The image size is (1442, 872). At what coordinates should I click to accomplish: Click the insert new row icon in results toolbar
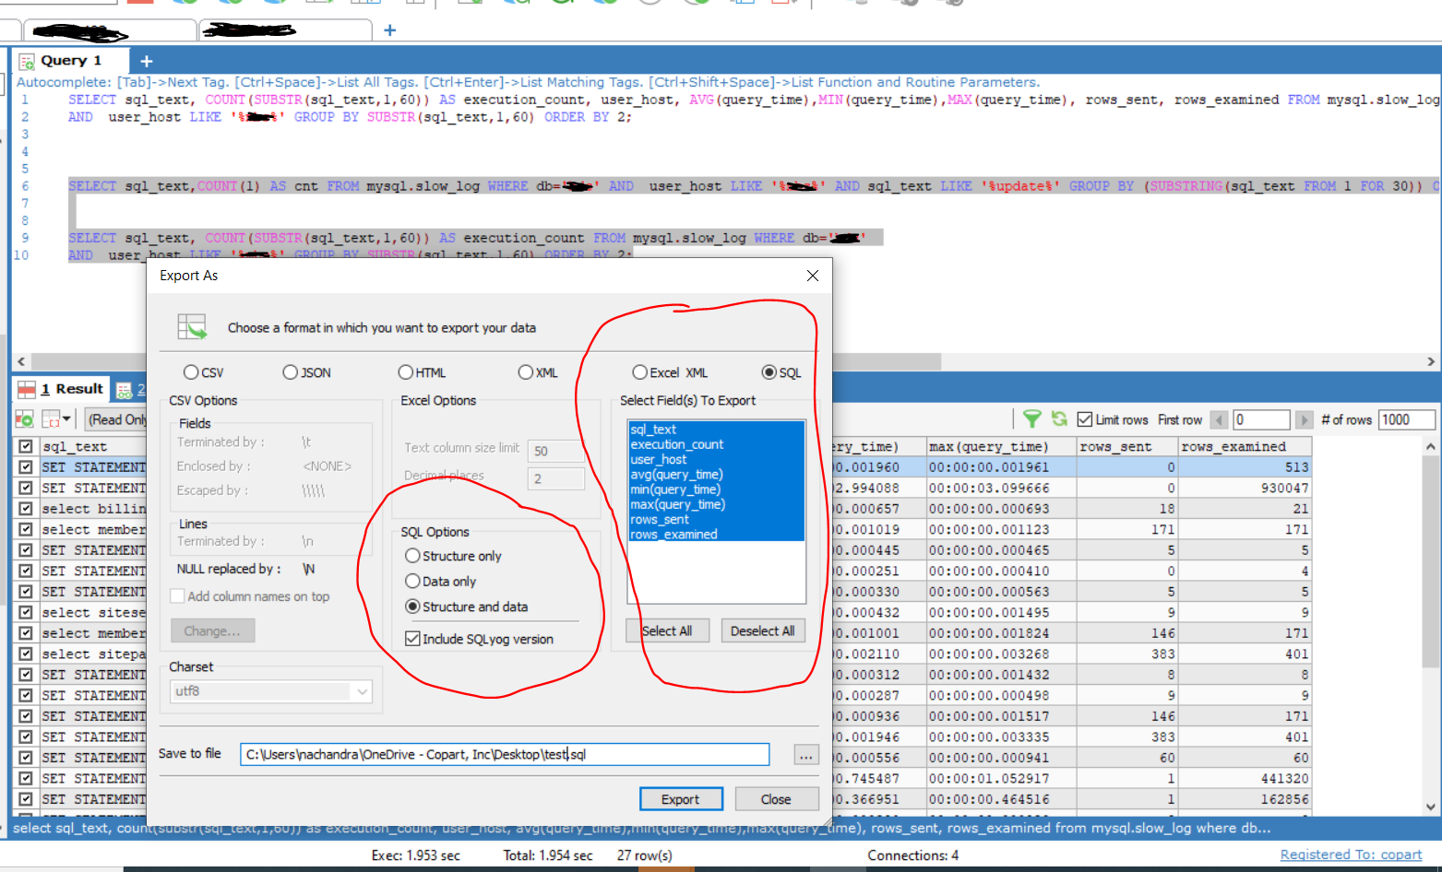[25, 419]
